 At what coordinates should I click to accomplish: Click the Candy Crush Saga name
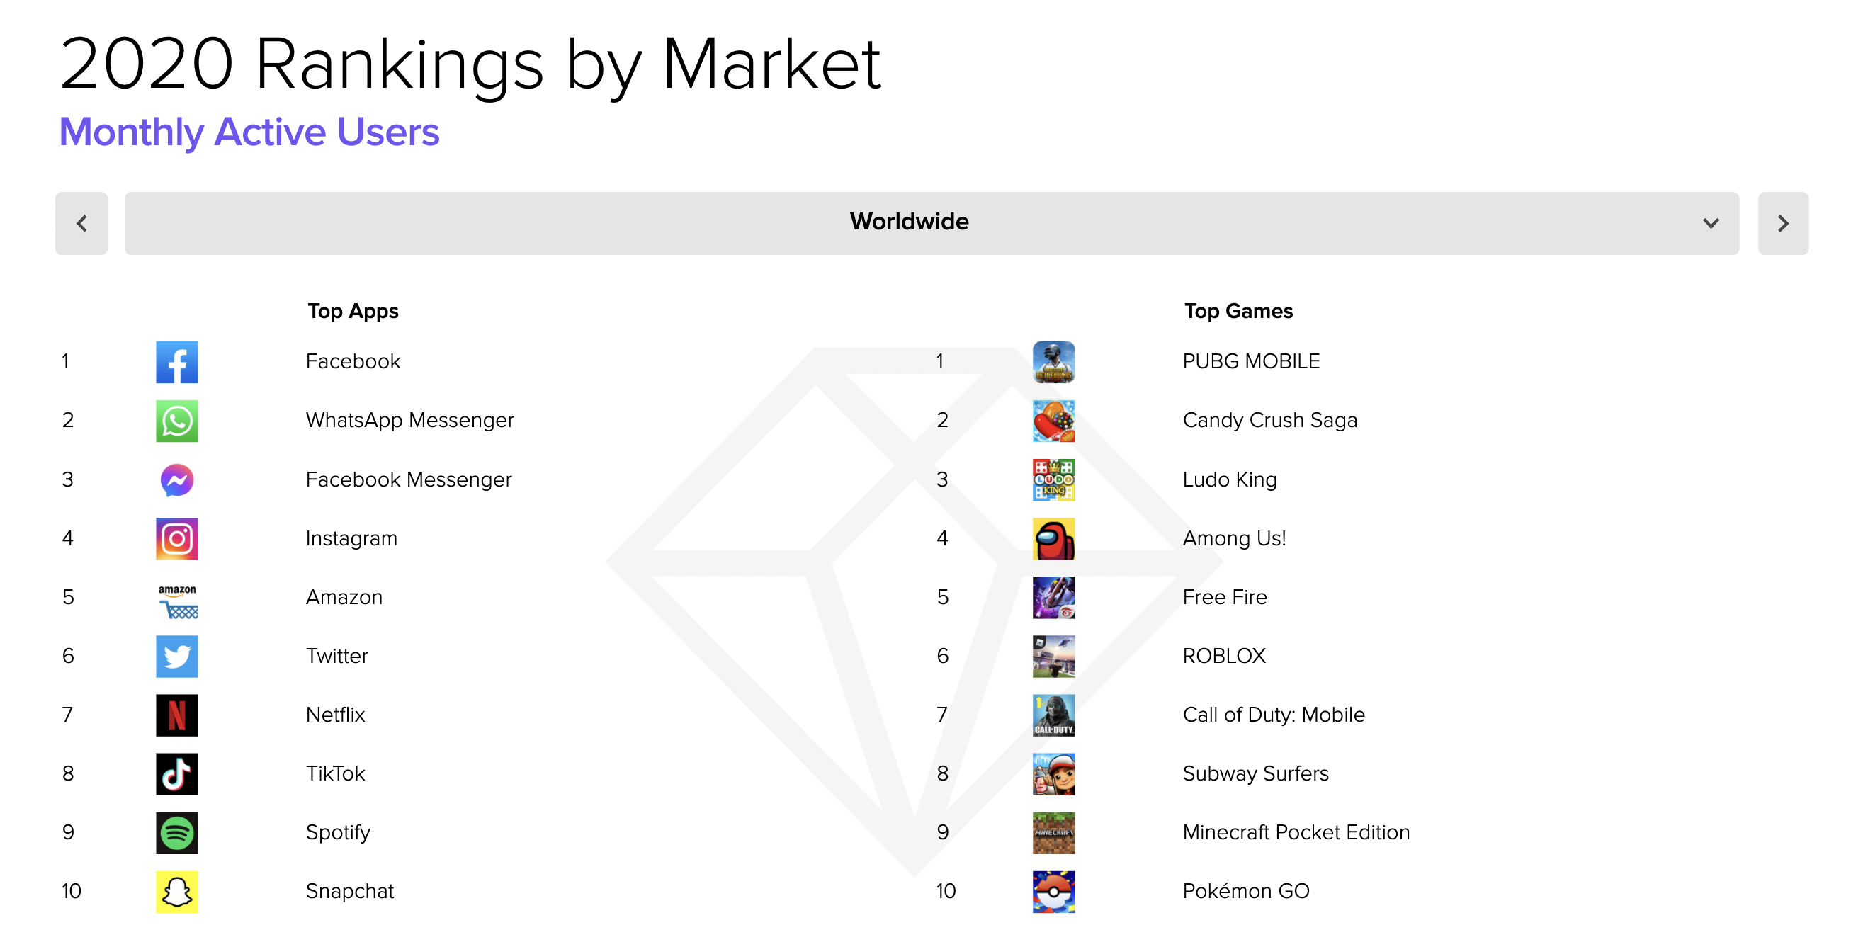(x=1269, y=420)
